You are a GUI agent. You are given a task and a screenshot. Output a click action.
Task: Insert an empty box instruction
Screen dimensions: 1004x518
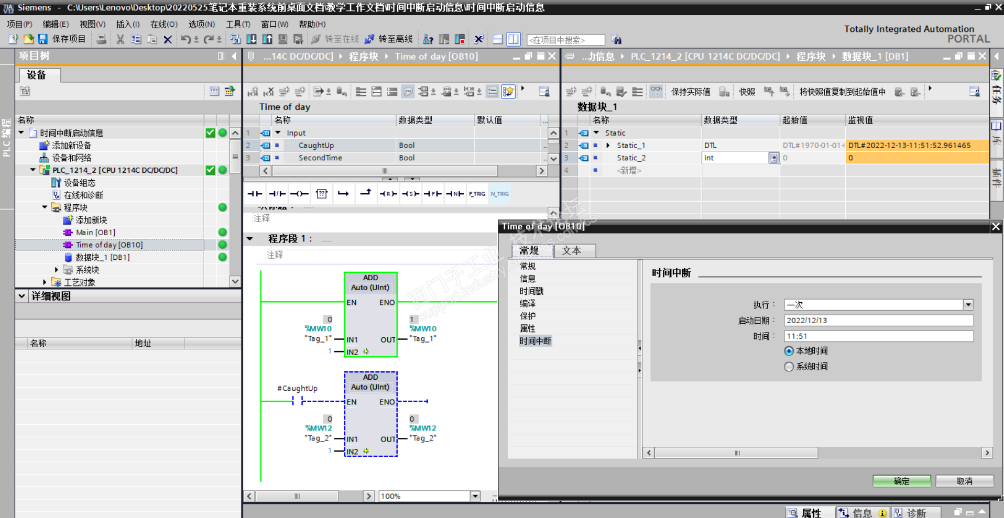(322, 194)
